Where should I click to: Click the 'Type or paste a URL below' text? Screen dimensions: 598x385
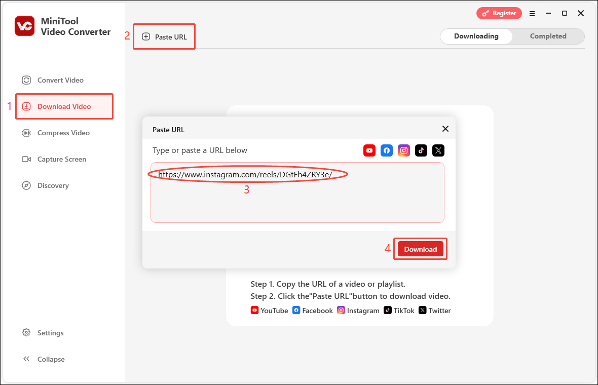pos(200,150)
